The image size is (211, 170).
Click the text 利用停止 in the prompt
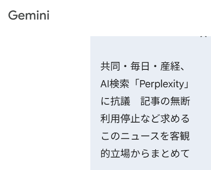pyautogui.click(x=120, y=119)
